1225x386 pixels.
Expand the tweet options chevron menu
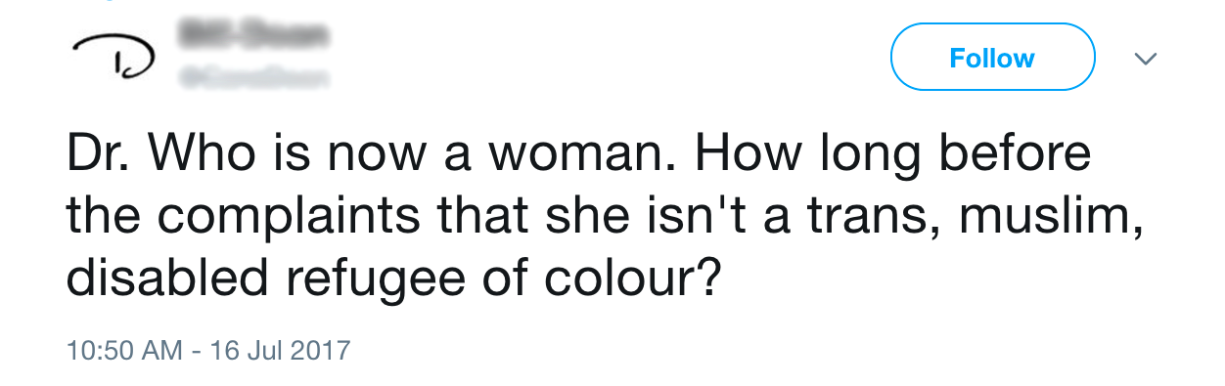1145,59
